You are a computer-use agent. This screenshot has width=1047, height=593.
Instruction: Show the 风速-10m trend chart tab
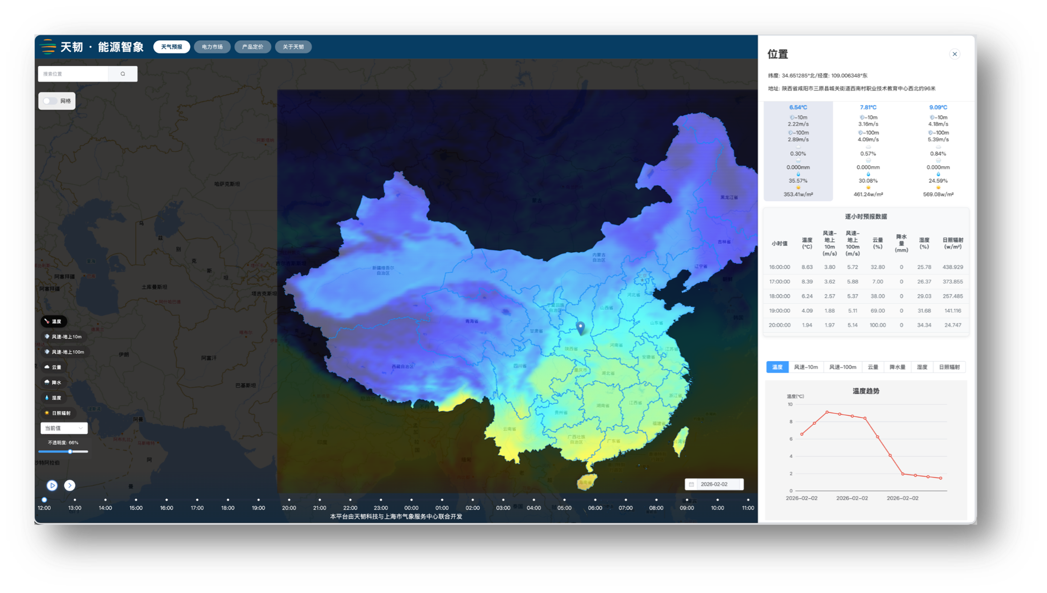click(x=805, y=367)
